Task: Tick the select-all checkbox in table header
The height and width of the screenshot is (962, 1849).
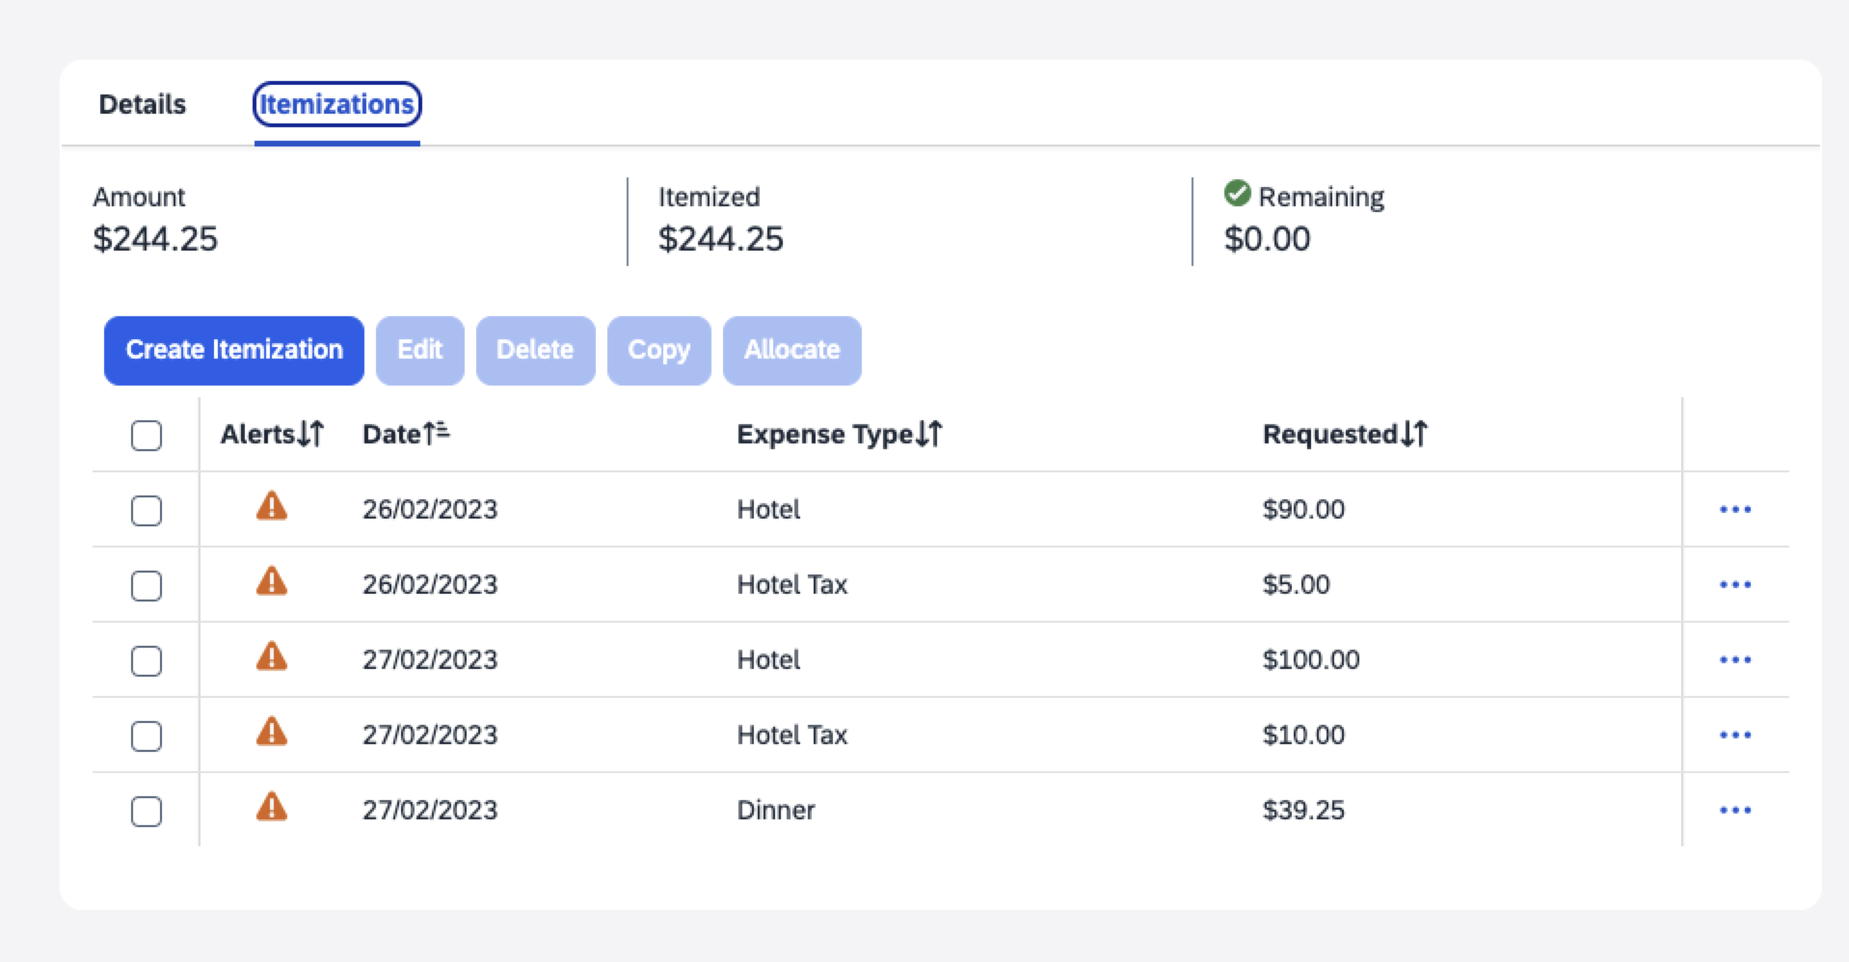Action: [147, 436]
